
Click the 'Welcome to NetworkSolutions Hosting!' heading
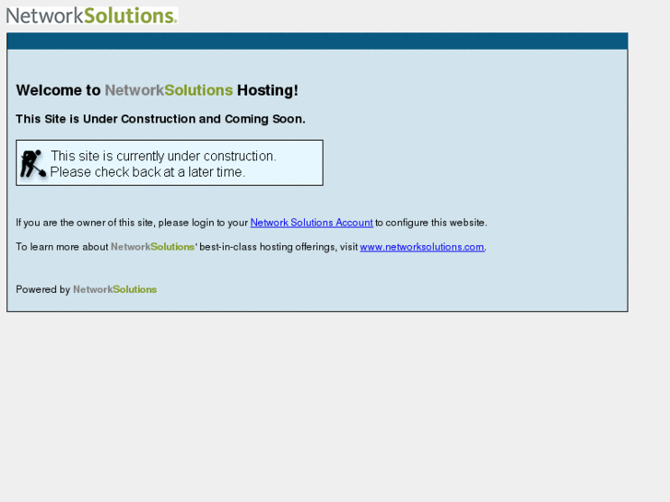158,90
